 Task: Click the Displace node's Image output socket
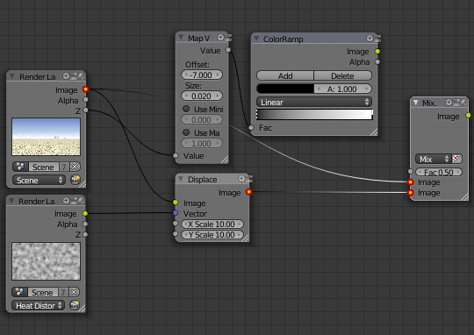coord(248,192)
